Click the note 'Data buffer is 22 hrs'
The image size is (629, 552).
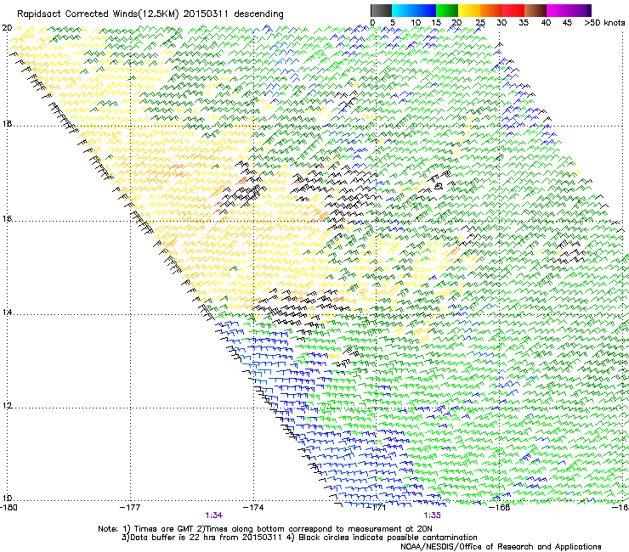pyautogui.click(x=171, y=538)
